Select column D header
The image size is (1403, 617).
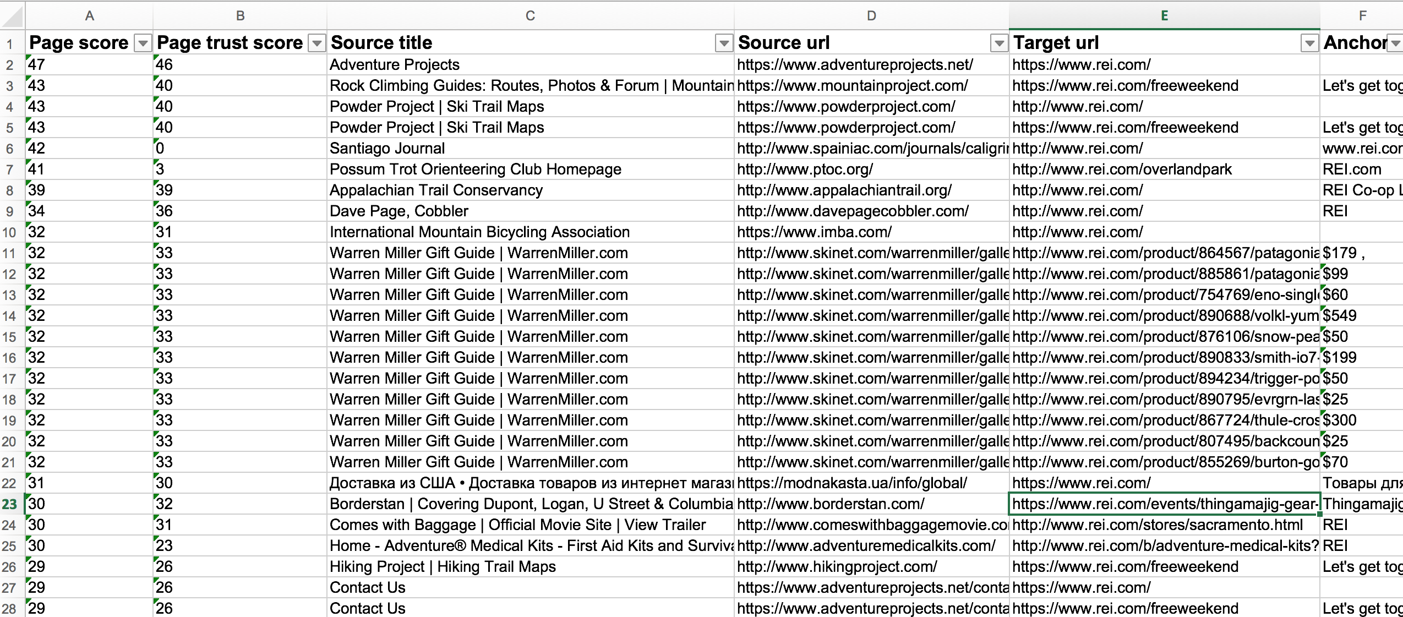(x=871, y=15)
